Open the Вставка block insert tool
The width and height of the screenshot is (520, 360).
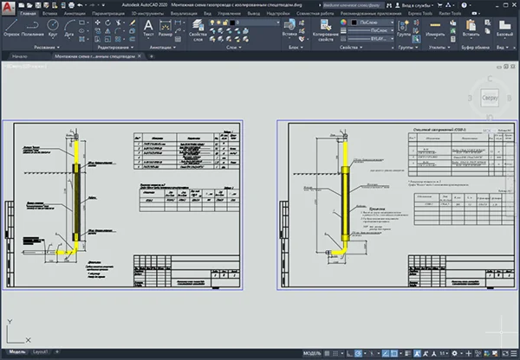pos(289,28)
